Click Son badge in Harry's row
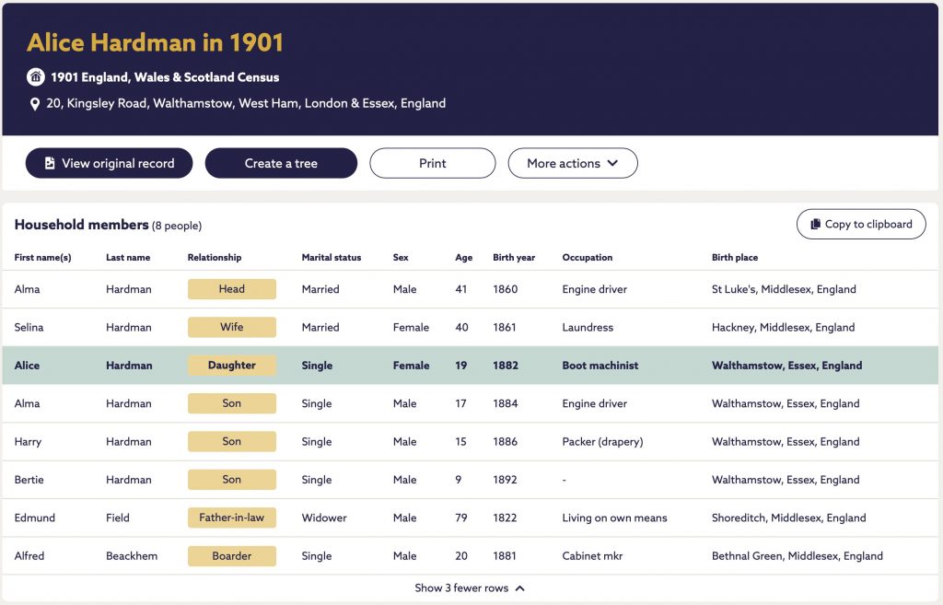The width and height of the screenshot is (943, 605). [231, 441]
